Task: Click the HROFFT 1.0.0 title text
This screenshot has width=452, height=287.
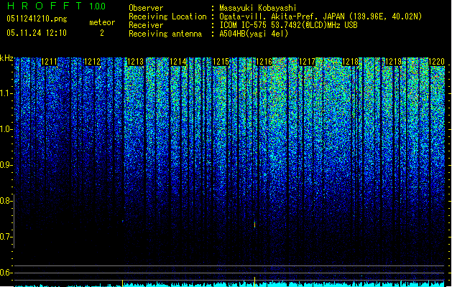Action: pos(56,6)
